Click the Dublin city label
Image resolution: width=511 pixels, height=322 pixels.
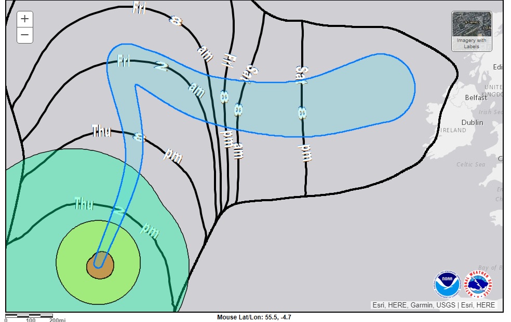pyautogui.click(x=472, y=123)
